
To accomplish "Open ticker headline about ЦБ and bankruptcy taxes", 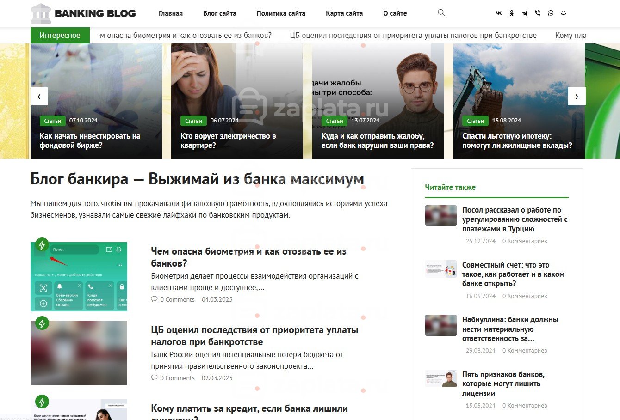I will click(x=413, y=35).
